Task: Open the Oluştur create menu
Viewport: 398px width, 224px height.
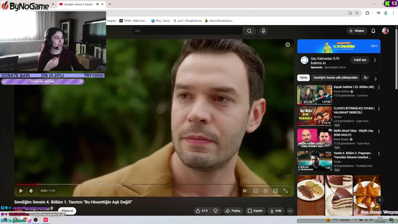Action: coord(356,31)
